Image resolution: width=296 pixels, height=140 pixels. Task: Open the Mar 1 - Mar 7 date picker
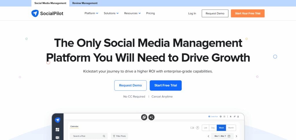pyautogui.click(x=222, y=136)
